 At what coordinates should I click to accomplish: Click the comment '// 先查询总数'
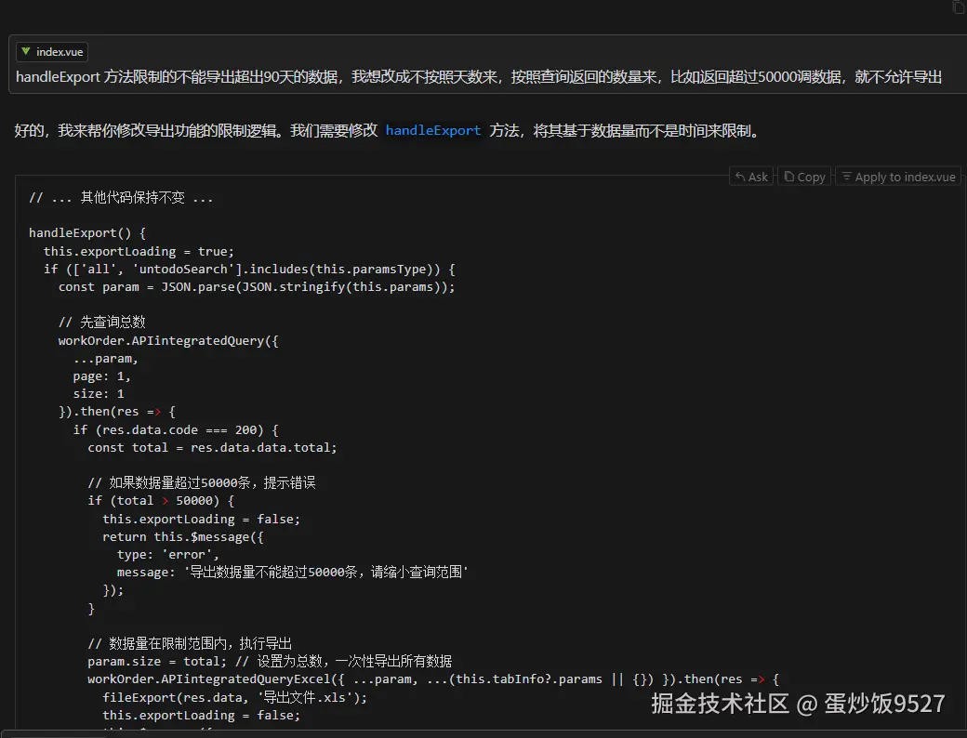(x=101, y=322)
